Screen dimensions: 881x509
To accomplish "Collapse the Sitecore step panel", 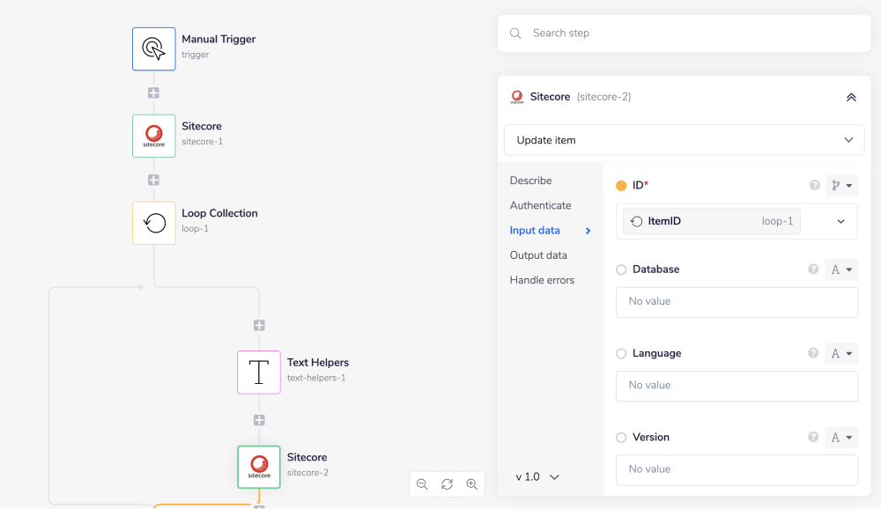I will 851,97.
